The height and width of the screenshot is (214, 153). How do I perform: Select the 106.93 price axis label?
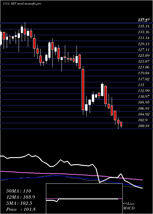click(x=144, y=109)
